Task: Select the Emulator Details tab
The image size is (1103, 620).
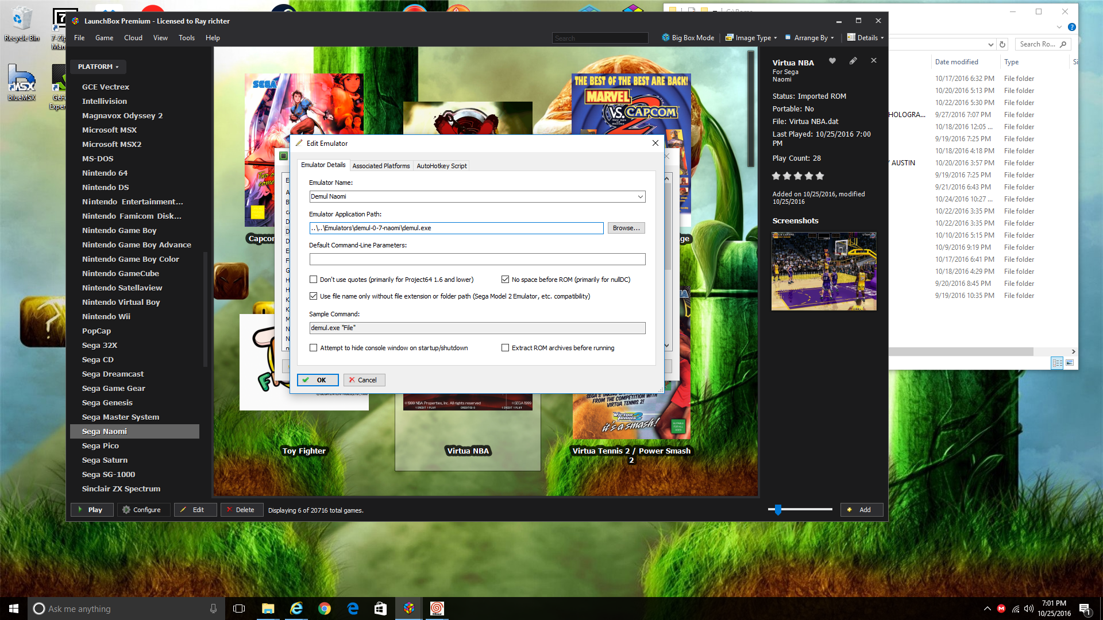Action: (323, 165)
